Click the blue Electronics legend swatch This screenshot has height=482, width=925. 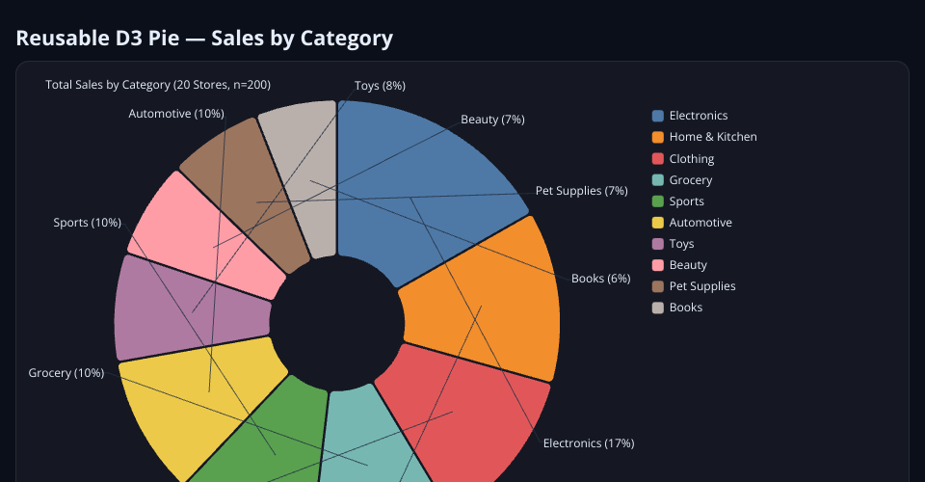tap(658, 116)
